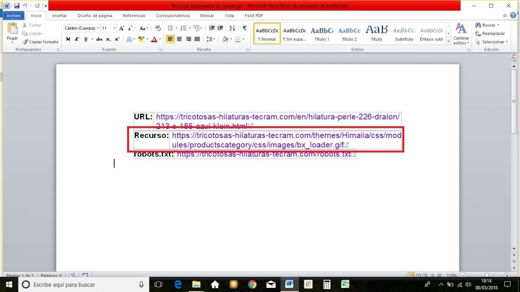The height and width of the screenshot is (292, 520).
Task: Apply the yellow text highlight color
Action: point(141,39)
